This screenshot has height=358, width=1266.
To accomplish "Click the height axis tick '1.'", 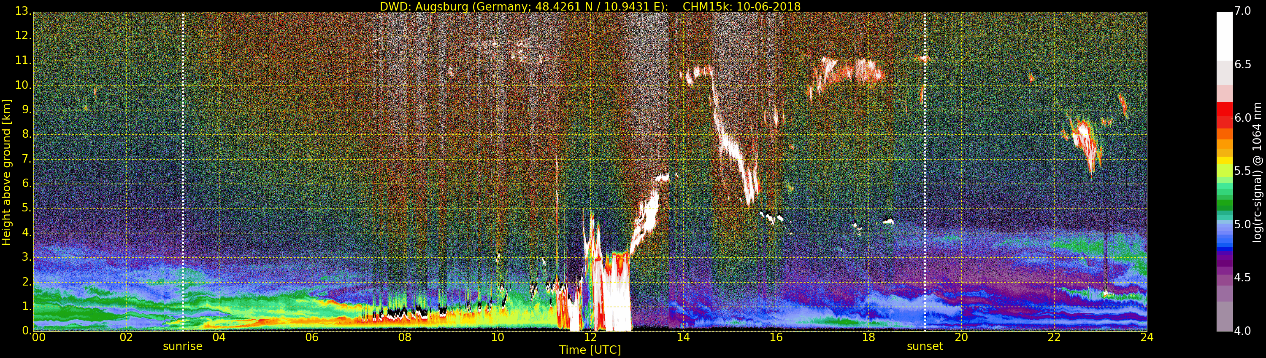I will tap(26, 306).
